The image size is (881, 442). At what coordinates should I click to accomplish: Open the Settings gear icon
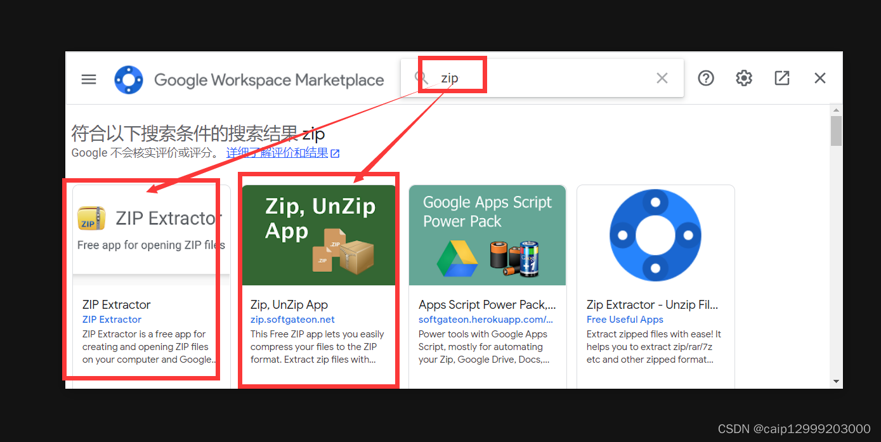click(743, 77)
